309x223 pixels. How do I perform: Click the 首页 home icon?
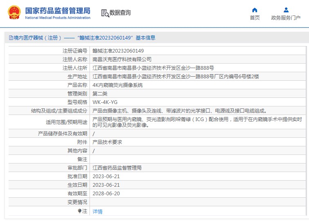(x=255, y=10)
